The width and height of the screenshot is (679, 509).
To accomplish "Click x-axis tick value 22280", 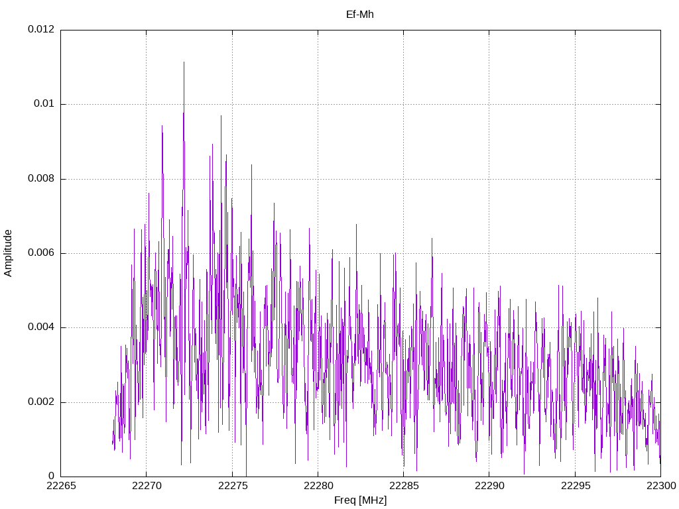I will coord(318,486).
